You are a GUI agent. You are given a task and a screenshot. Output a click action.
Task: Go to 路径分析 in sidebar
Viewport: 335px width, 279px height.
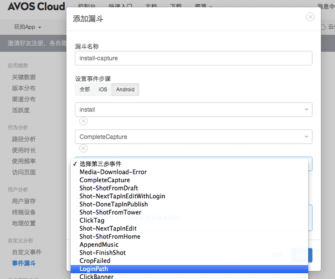[24, 139]
